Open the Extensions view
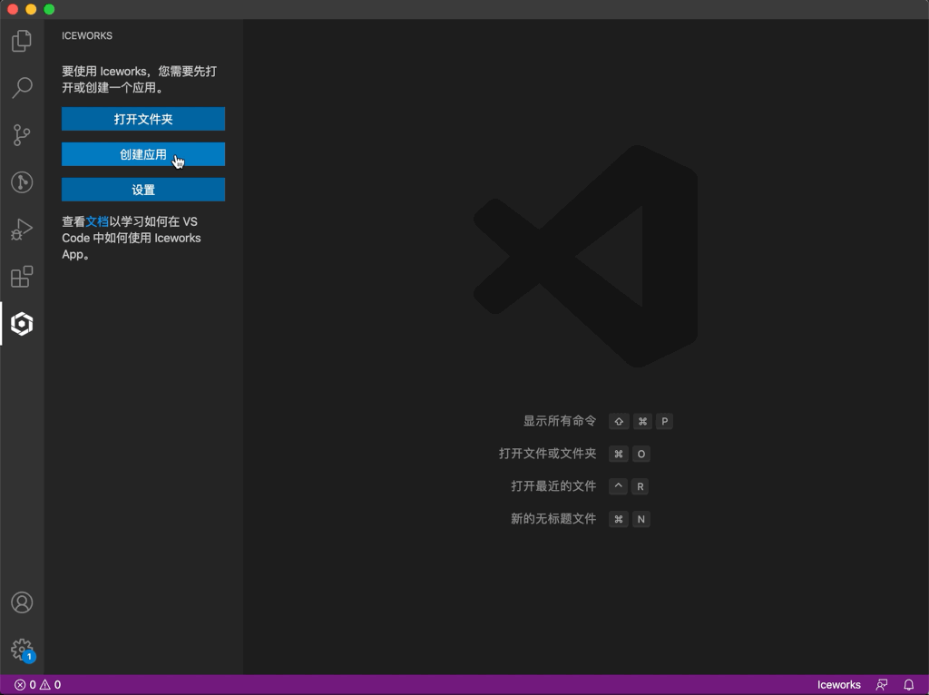This screenshot has width=929, height=695. point(22,277)
